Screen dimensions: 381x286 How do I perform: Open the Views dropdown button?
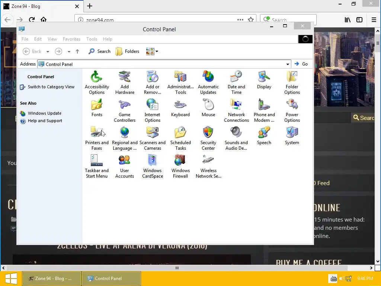[152, 51]
